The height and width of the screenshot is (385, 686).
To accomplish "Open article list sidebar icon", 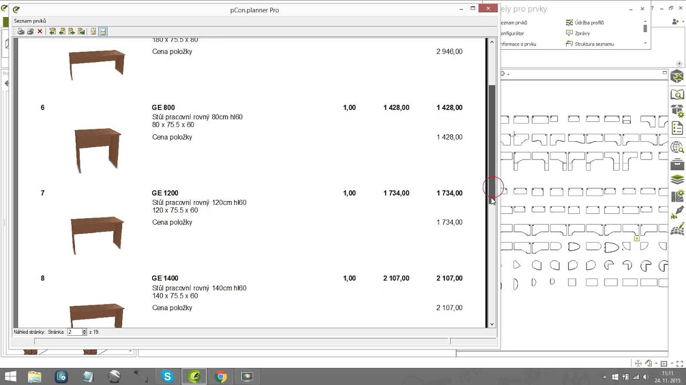I will (x=677, y=128).
